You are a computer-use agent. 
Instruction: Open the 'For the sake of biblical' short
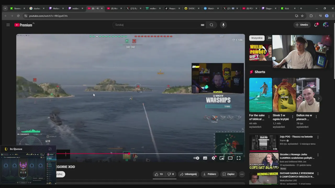(x=260, y=95)
